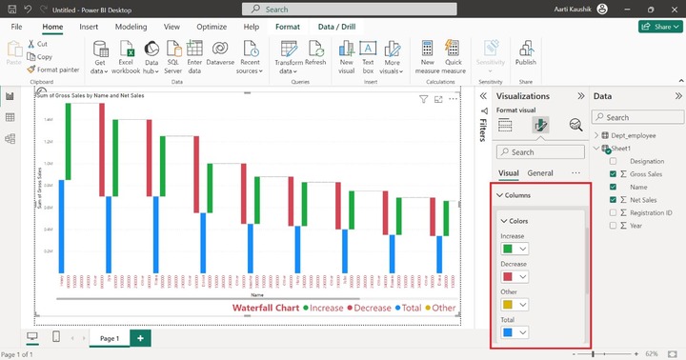This screenshot has height=360, width=686.
Task: Create a New measure
Action: tap(428, 57)
